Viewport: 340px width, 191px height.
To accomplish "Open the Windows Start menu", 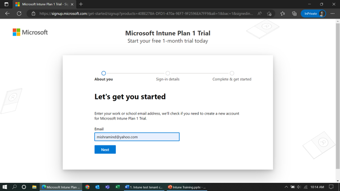I will click(5, 187).
